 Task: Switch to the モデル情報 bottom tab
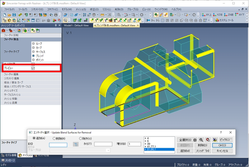point(9,155)
